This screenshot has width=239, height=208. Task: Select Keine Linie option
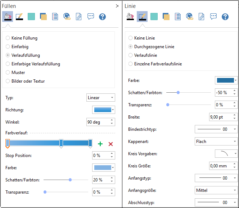pos(141,38)
